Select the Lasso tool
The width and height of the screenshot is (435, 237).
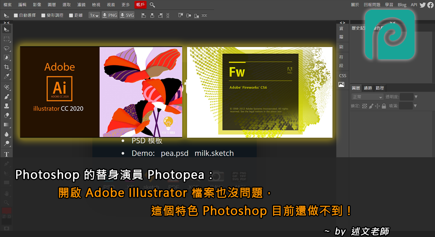[6, 49]
